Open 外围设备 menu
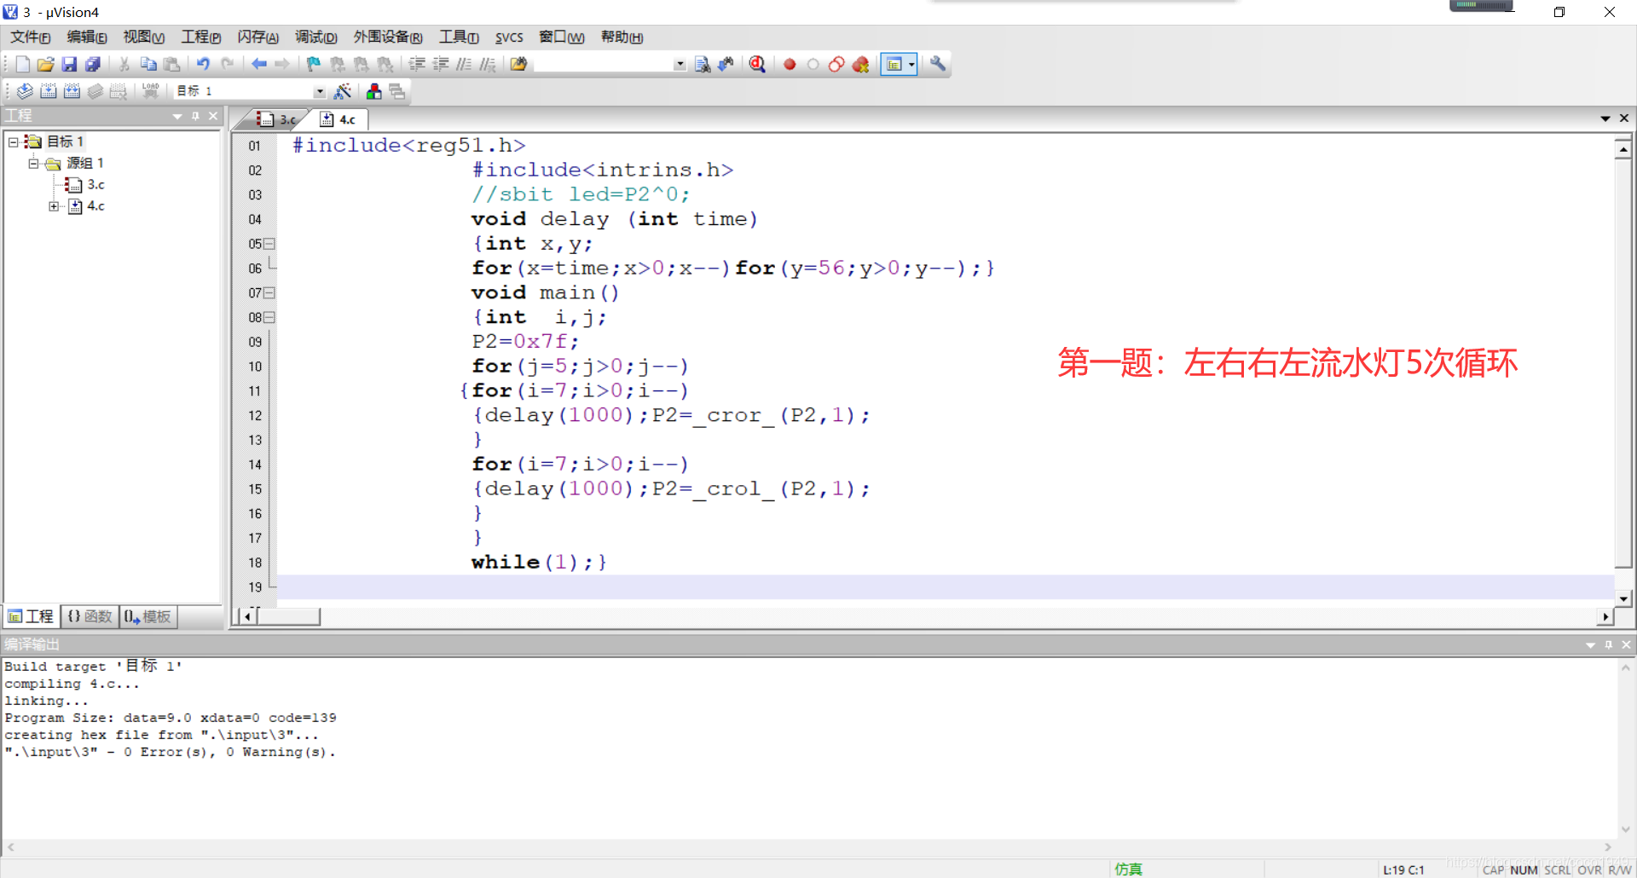This screenshot has width=1637, height=878. pyautogui.click(x=388, y=37)
